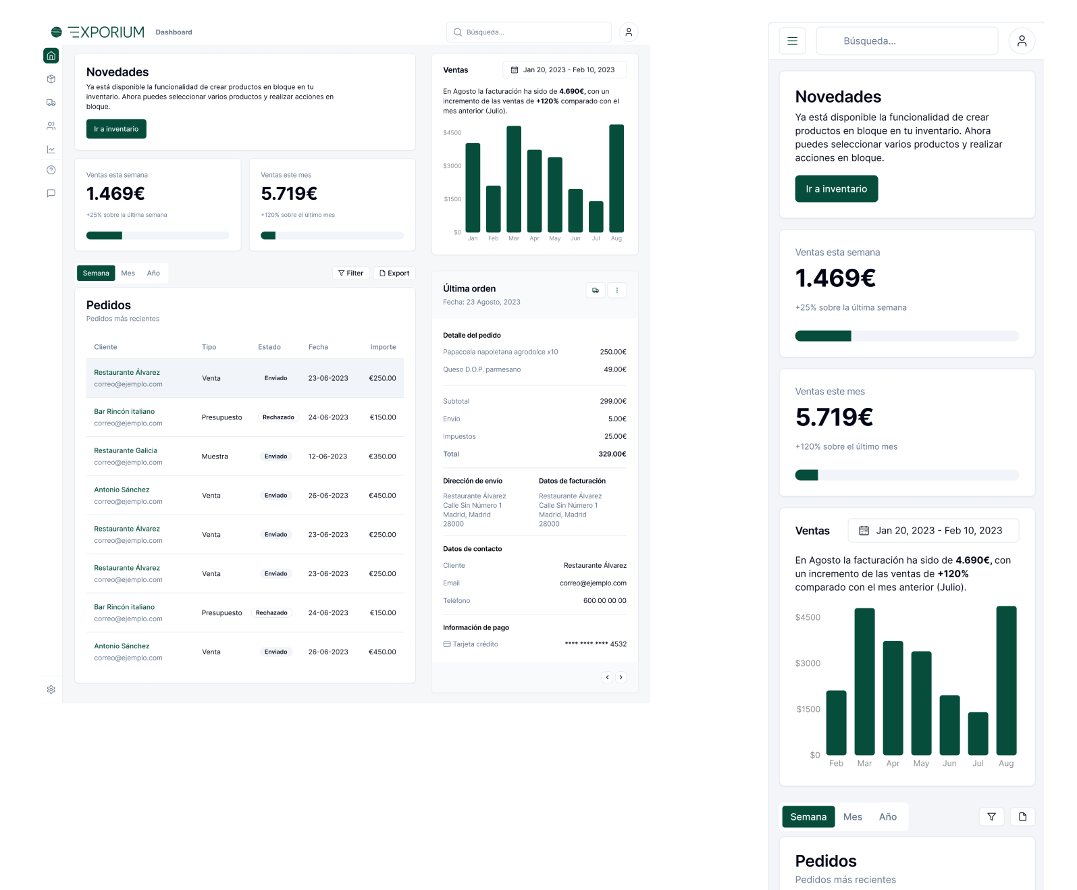Click desktop monthly sales progress bar

coord(332,236)
